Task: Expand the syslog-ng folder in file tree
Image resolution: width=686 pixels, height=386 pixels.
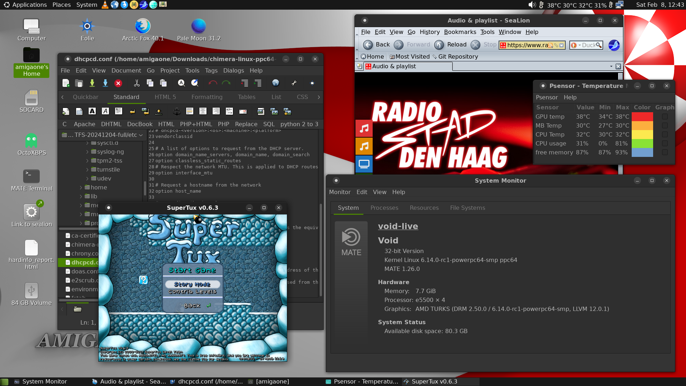Action: [x=87, y=152]
